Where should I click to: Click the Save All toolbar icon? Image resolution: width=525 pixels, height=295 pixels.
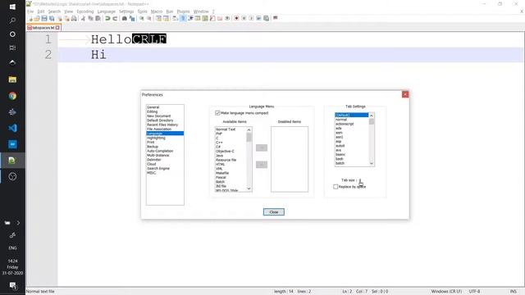(52, 18)
